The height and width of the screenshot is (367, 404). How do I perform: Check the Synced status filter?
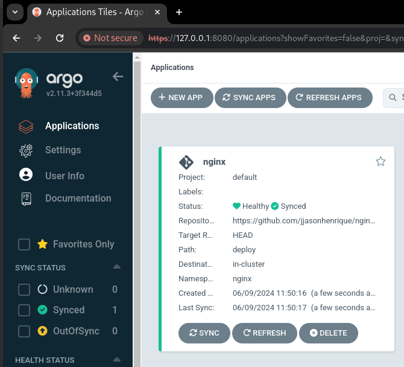click(x=24, y=310)
